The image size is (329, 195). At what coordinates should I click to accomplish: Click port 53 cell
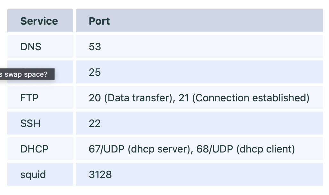[x=199, y=46]
